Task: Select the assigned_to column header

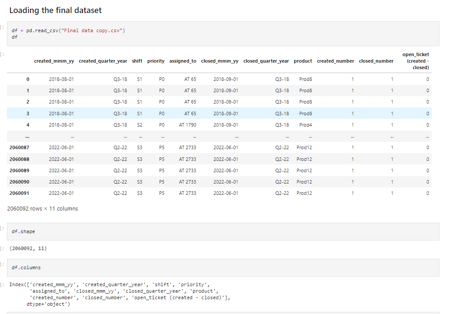Action: pyautogui.click(x=183, y=61)
